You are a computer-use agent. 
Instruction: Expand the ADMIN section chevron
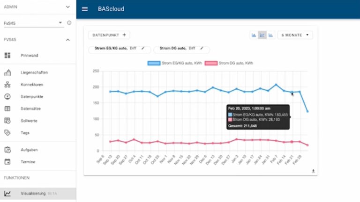coord(68,7)
